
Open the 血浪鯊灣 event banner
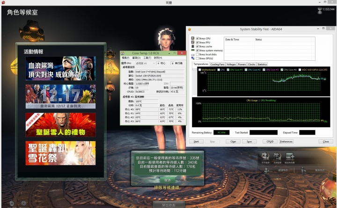click(x=60, y=68)
